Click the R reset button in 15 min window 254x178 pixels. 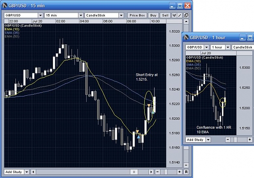tap(186, 172)
